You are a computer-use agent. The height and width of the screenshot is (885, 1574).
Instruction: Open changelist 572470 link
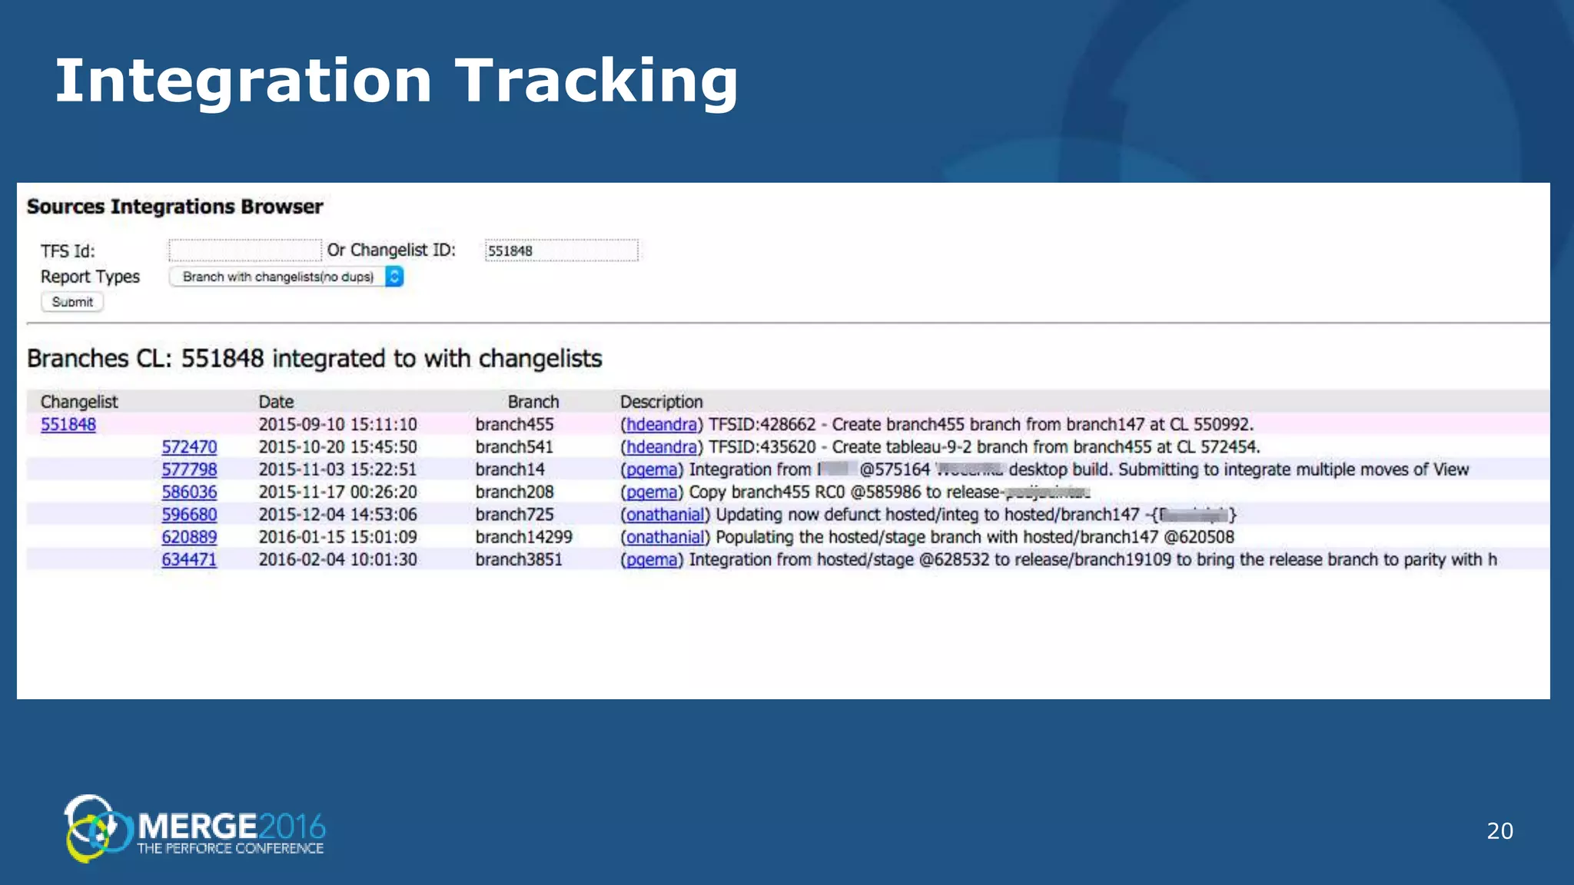pyautogui.click(x=189, y=446)
